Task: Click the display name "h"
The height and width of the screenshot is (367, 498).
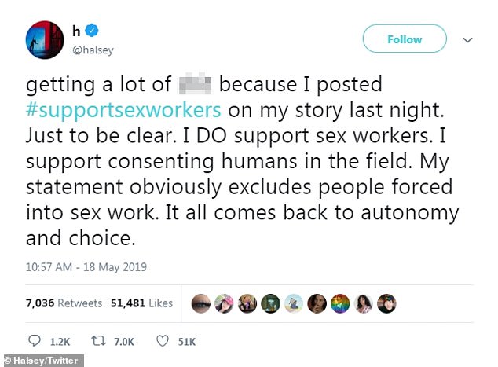Action: (x=77, y=31)
